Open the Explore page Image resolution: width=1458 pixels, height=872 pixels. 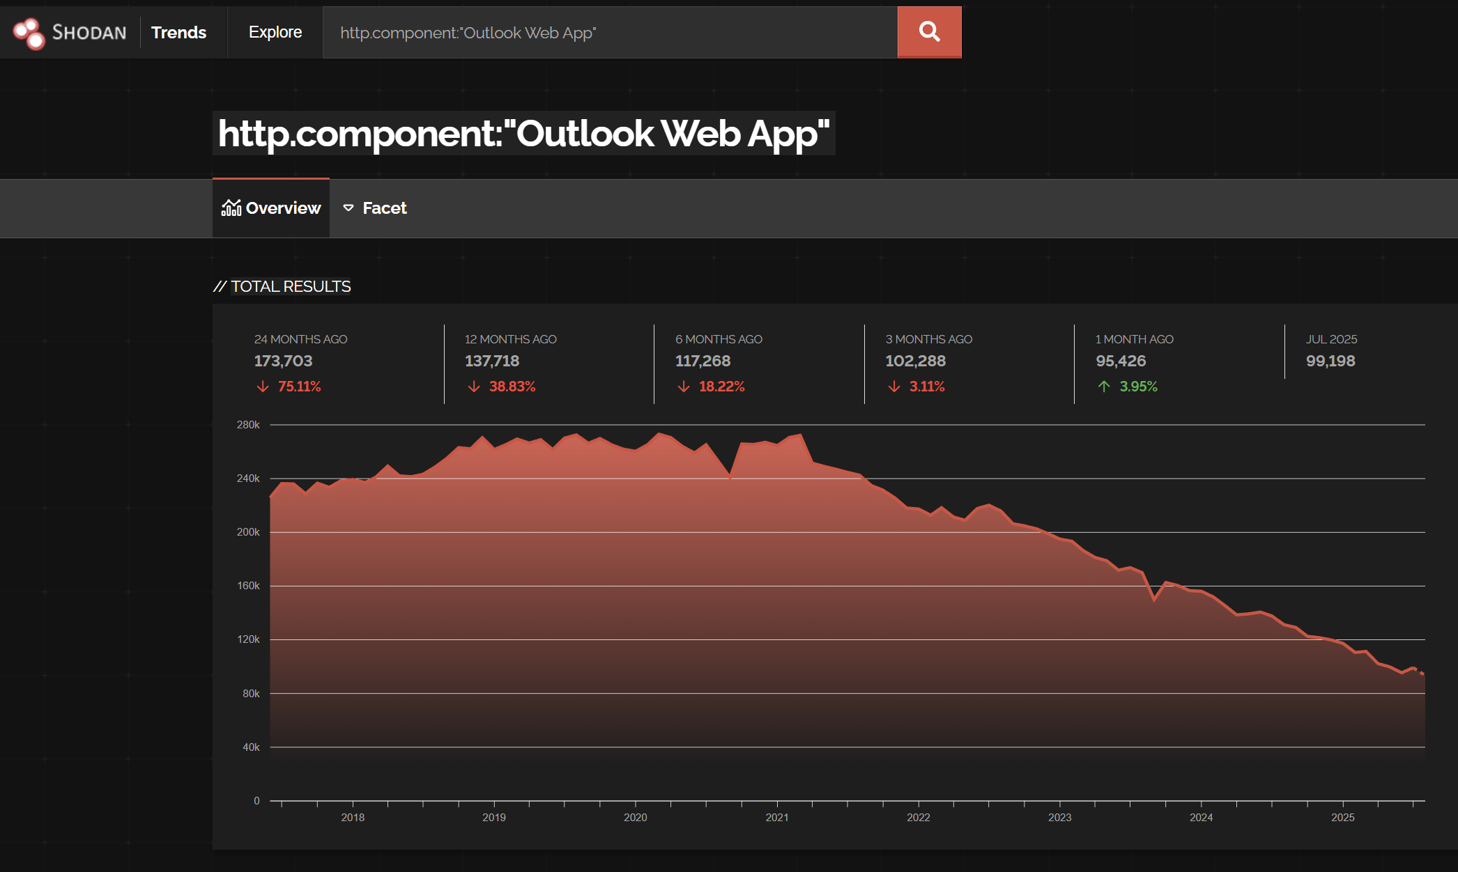tap(275, 33)
